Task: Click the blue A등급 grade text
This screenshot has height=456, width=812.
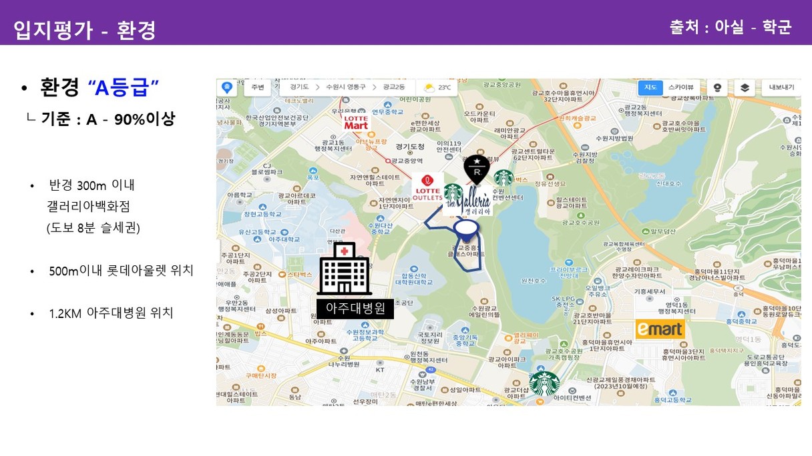Action: coord(124,87)
